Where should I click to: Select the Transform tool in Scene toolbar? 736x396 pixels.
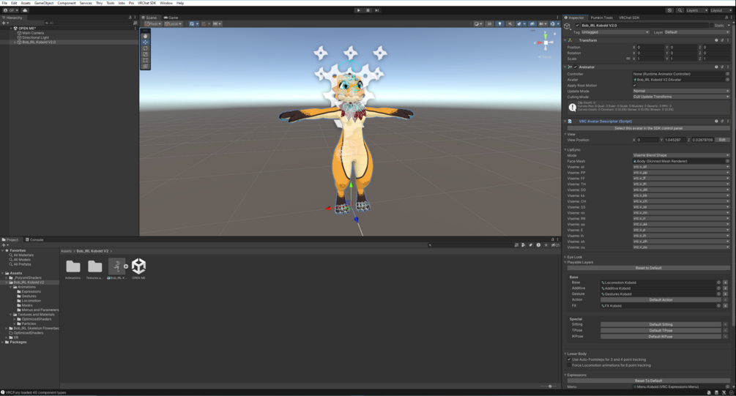coord(146,66)
